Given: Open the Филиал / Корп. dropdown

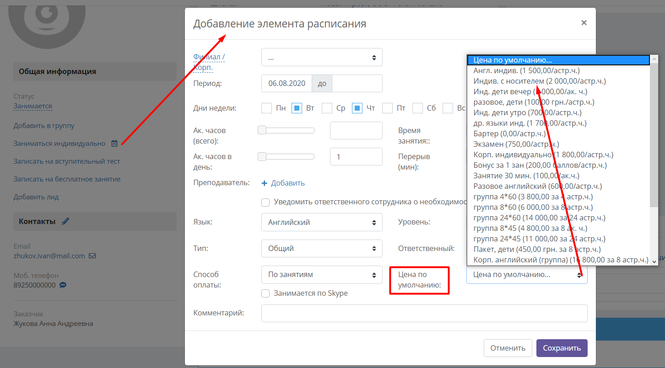Looking at the screenshot, I should coord(322,58).
